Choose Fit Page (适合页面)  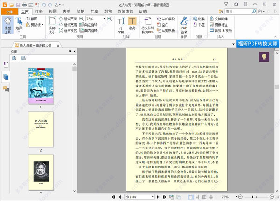(x=68, y=19)
